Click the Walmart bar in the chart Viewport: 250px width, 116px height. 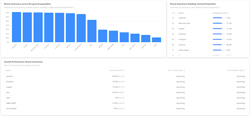pyautogui.click(x=17, y=27)
